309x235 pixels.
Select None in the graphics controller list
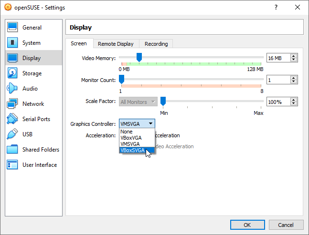tap(127, 132)
